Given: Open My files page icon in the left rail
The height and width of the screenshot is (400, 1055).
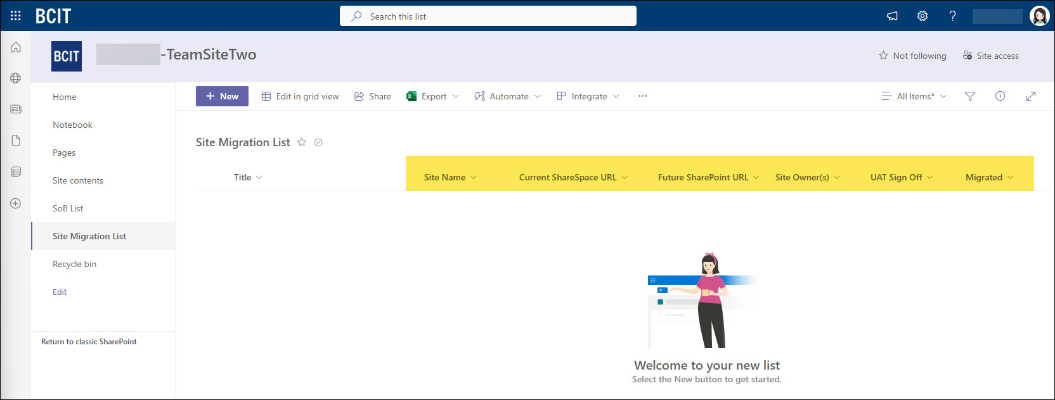Looking at the screenshot, I should [x=16, y=141].
